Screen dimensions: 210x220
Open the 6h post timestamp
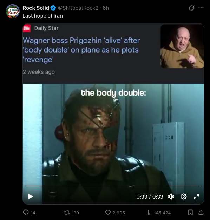106,8
